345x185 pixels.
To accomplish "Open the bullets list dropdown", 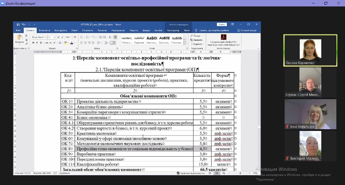I will point(85,37).
